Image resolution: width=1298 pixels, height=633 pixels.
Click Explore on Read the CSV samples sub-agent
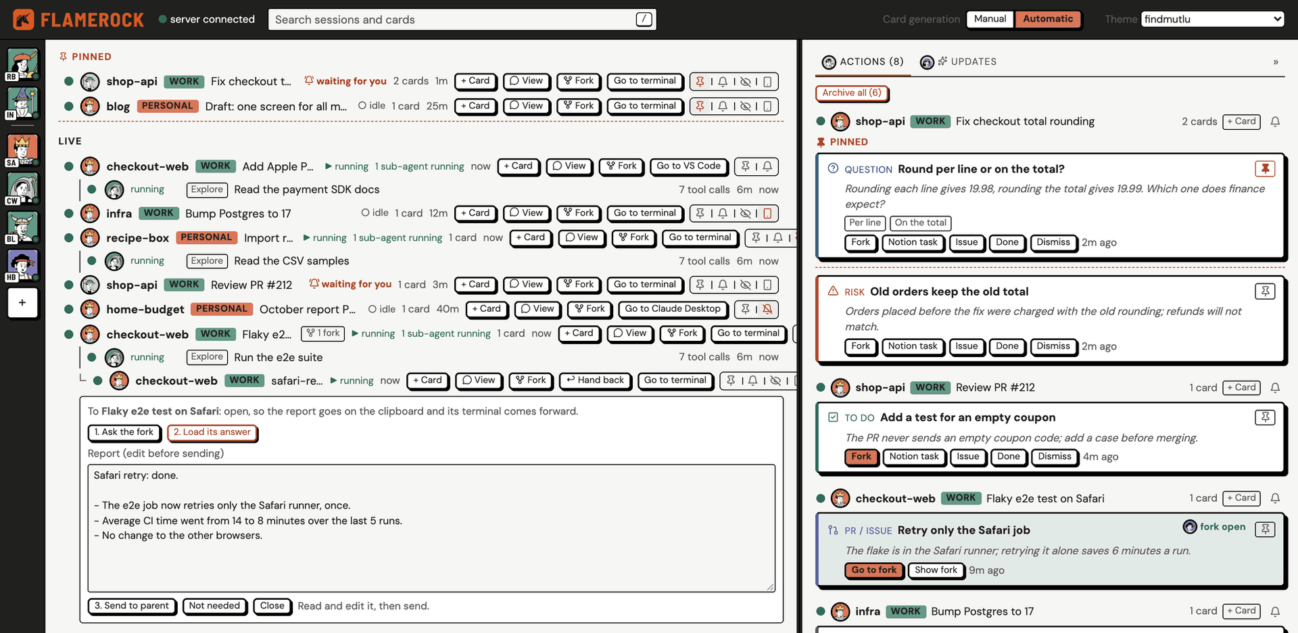tap(207, 261)
